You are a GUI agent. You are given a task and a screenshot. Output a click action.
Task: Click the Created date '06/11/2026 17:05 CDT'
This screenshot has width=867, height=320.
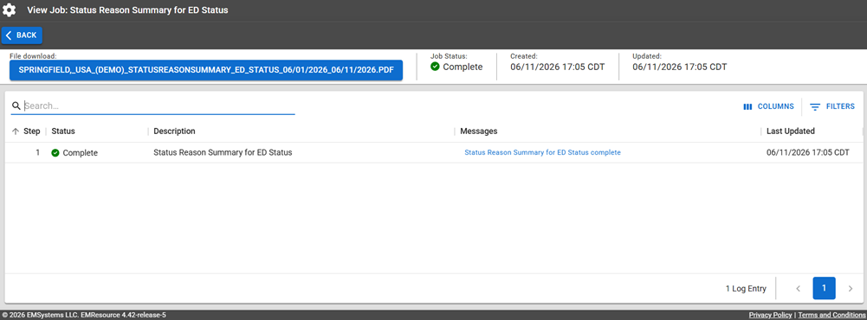point(558,67)
